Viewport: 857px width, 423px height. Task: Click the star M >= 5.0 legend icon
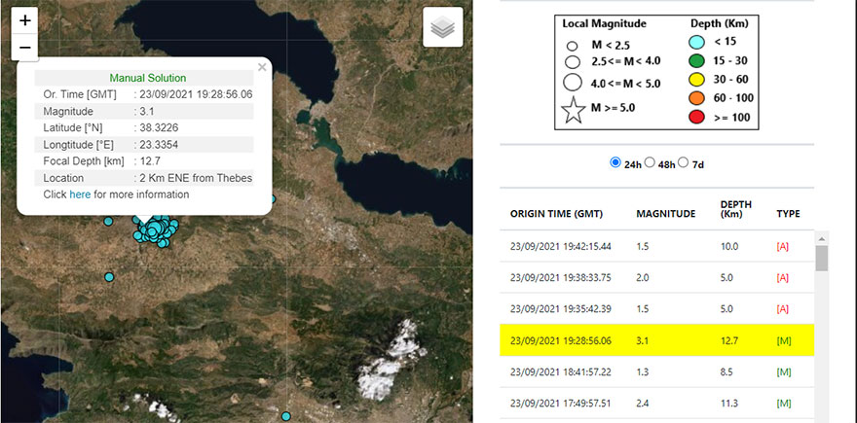coord(575,107)
